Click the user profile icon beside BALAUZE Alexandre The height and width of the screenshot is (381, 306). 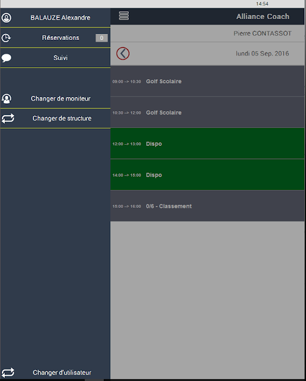coord(7,17)
